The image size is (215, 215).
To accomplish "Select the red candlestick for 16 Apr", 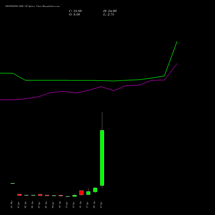I will pos(81,193).
